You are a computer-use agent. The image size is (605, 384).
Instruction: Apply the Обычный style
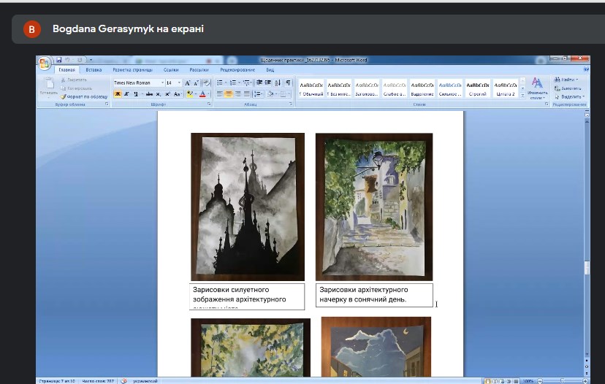pos(311,88)
